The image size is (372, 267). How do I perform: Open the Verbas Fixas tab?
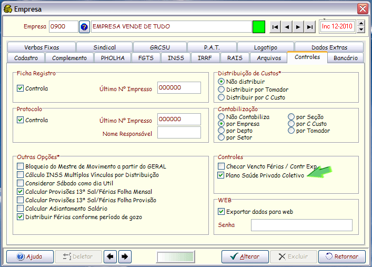(x=42, y=47)
